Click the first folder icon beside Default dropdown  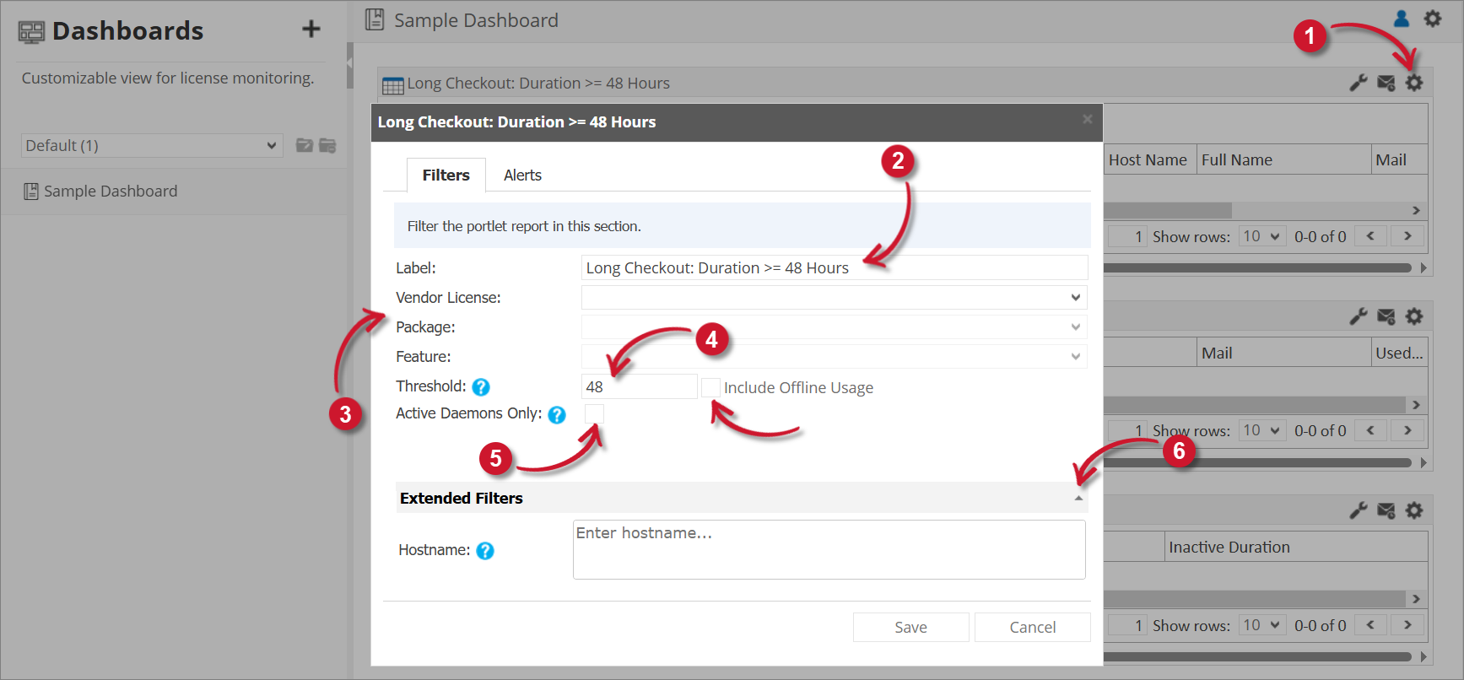305,145
